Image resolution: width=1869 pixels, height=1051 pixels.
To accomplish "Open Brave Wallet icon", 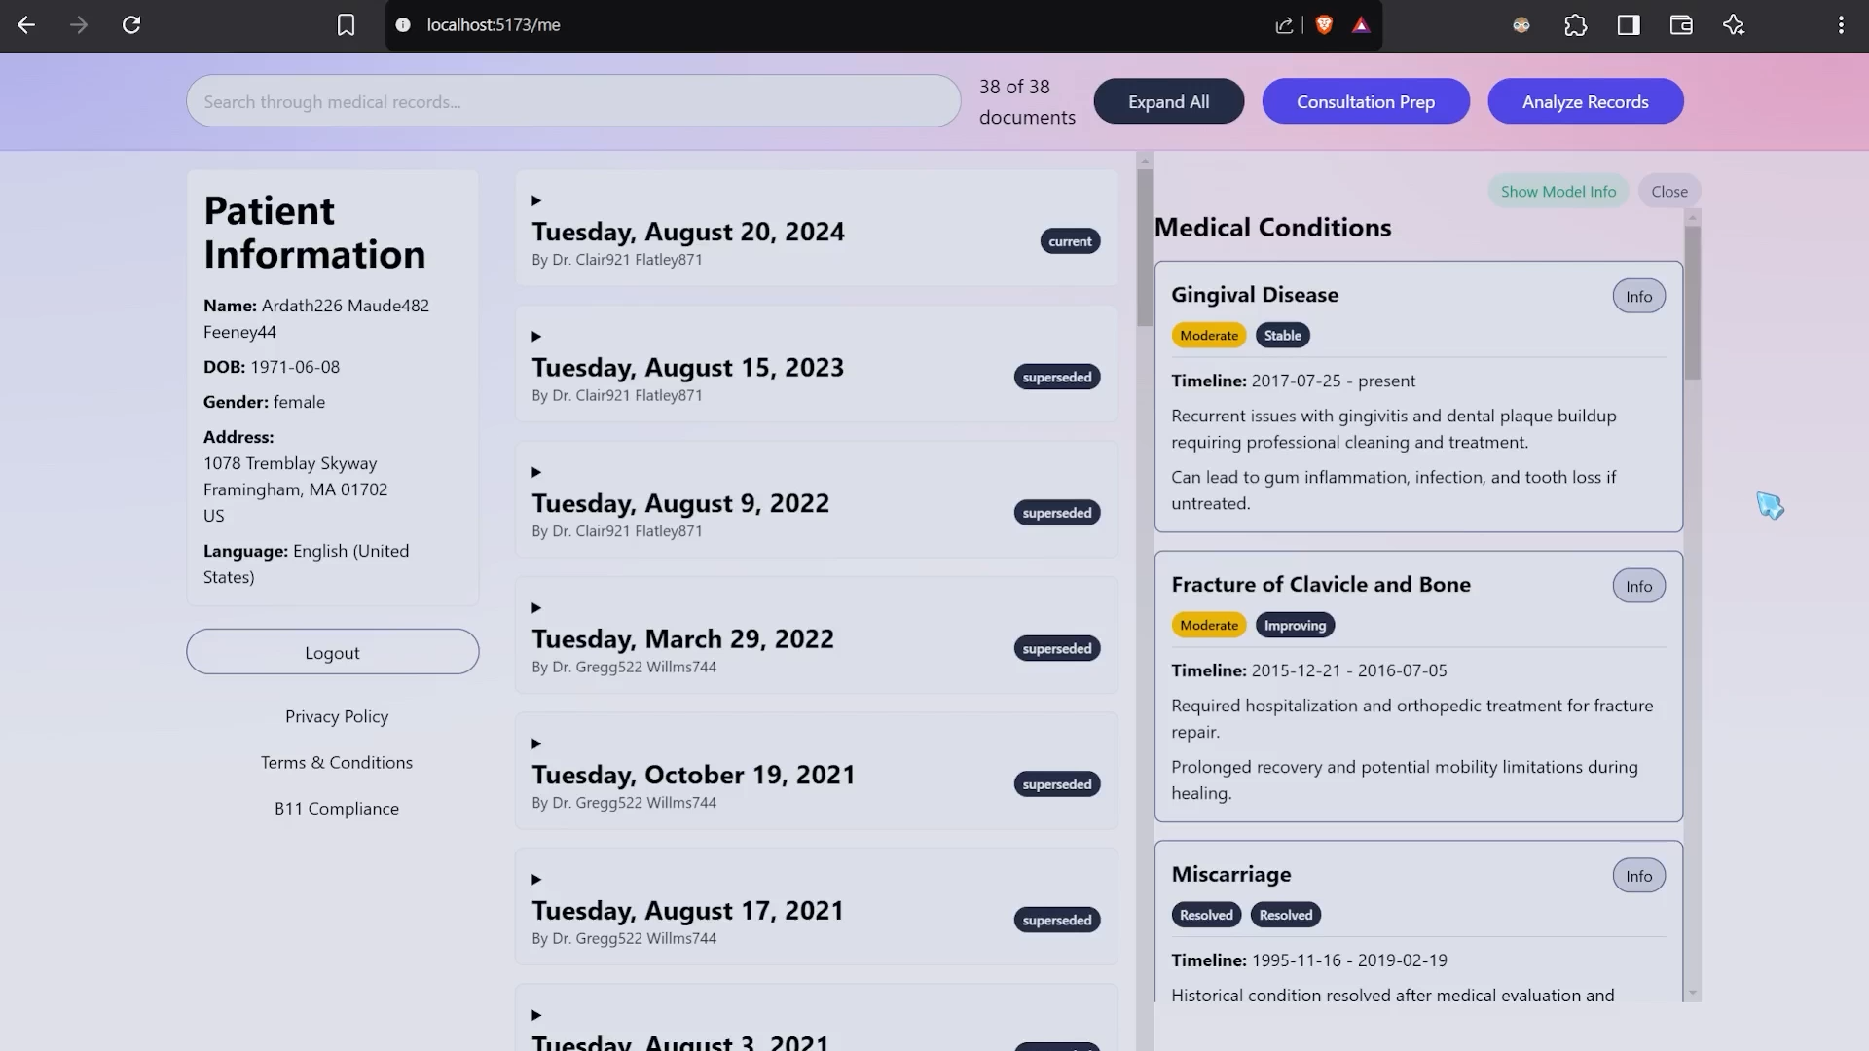I will point(1681,25).
